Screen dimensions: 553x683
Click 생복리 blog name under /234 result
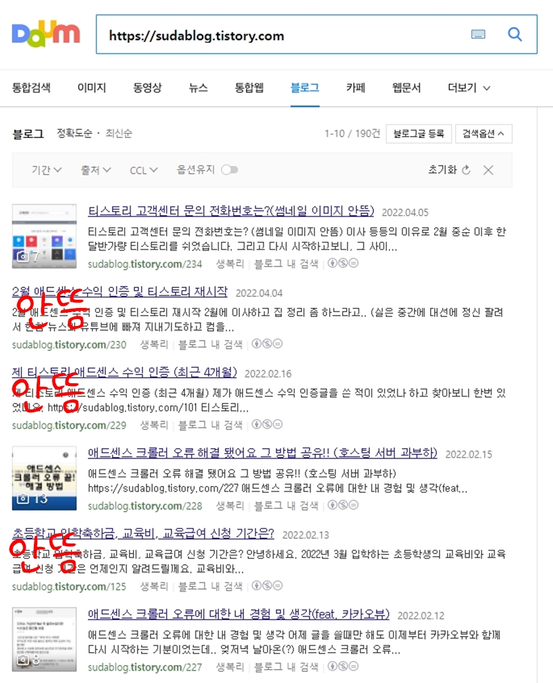click(229, 264)
